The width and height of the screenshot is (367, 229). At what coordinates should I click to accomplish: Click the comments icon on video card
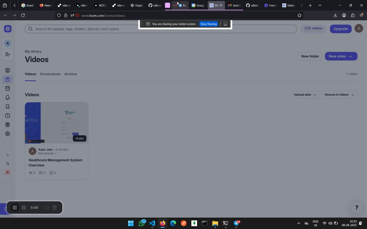click(x=41, y=173)
